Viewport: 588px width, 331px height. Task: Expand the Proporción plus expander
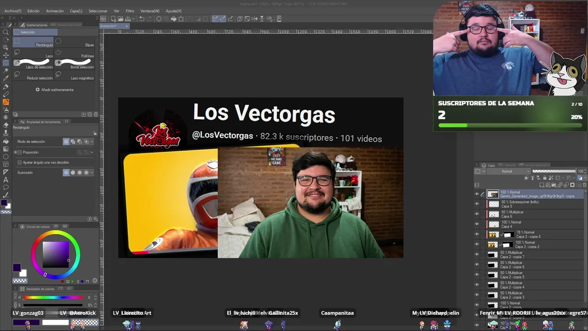click(15, 152)
